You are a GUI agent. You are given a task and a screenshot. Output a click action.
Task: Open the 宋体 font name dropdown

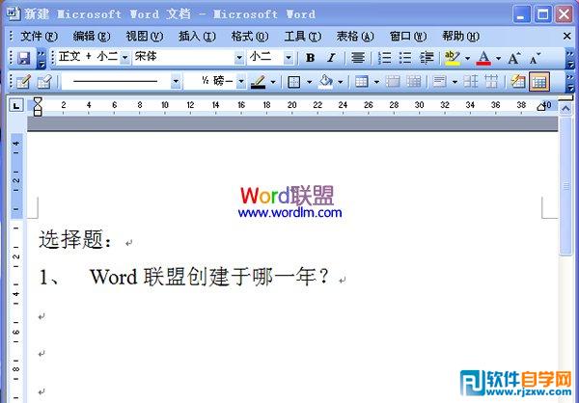click(x=239, y=58)
